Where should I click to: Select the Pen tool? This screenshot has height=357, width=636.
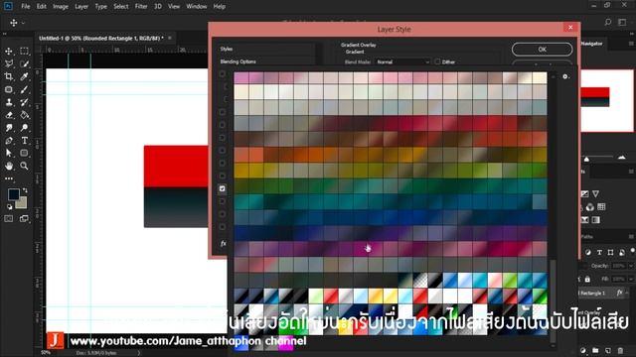[9, 141]
